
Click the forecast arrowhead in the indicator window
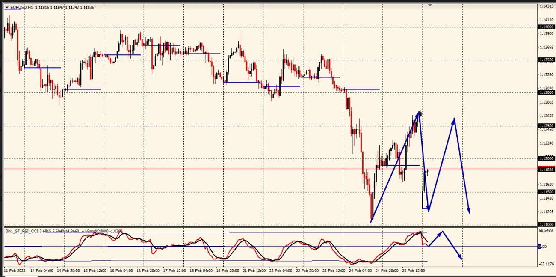pyautogui.click(x=460, y=257)
